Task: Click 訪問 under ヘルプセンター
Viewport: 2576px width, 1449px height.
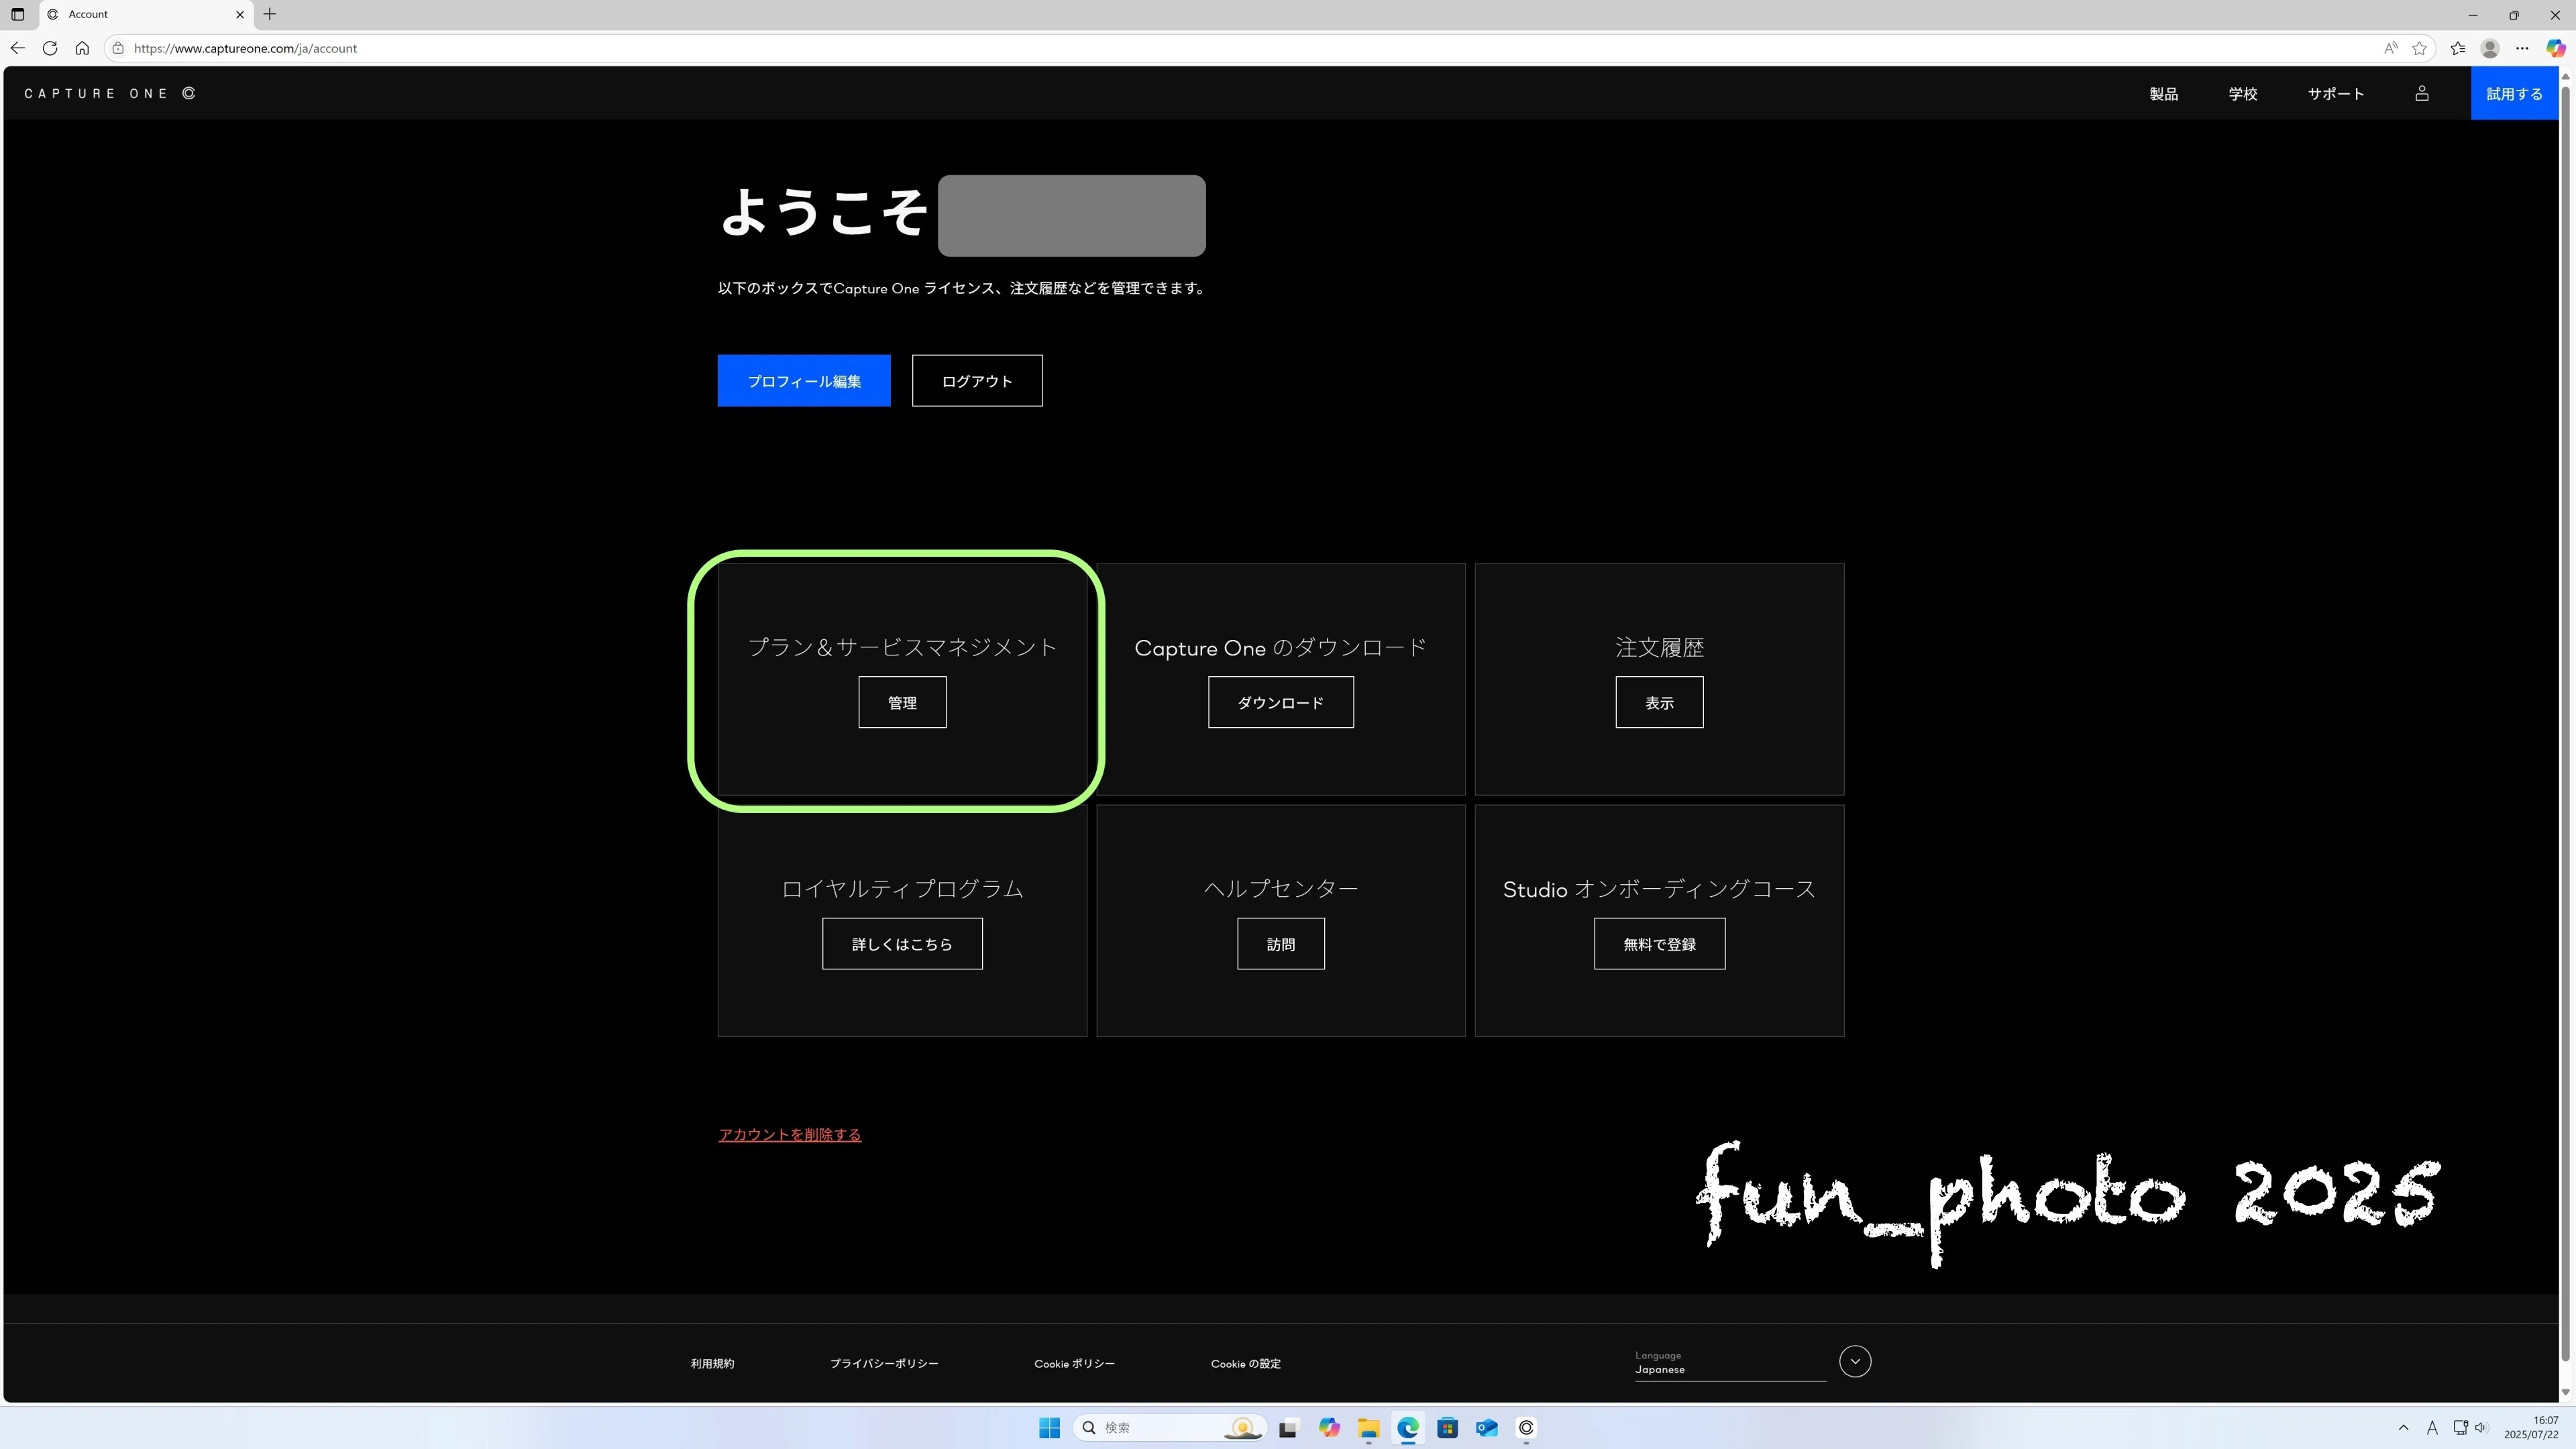Action: click(x=1281, y=944)
